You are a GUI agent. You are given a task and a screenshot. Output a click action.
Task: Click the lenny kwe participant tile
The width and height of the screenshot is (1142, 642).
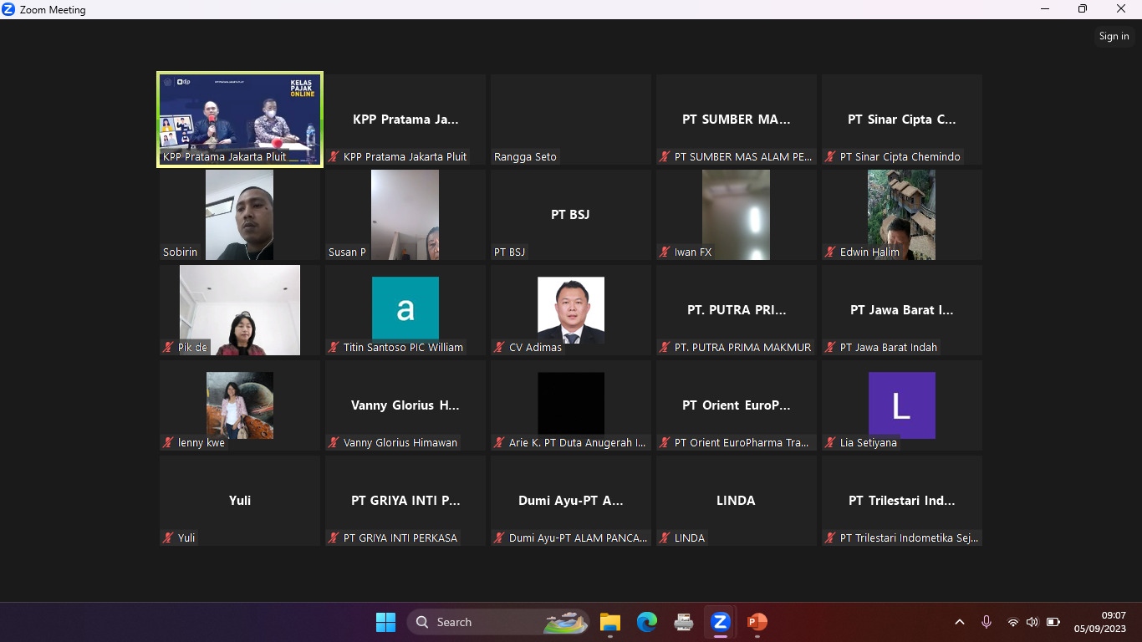pyautogui.click(x=240, y=405)
